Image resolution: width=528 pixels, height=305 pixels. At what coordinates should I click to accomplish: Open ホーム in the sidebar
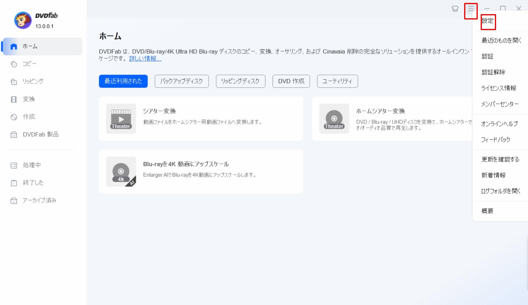point(42,46)
